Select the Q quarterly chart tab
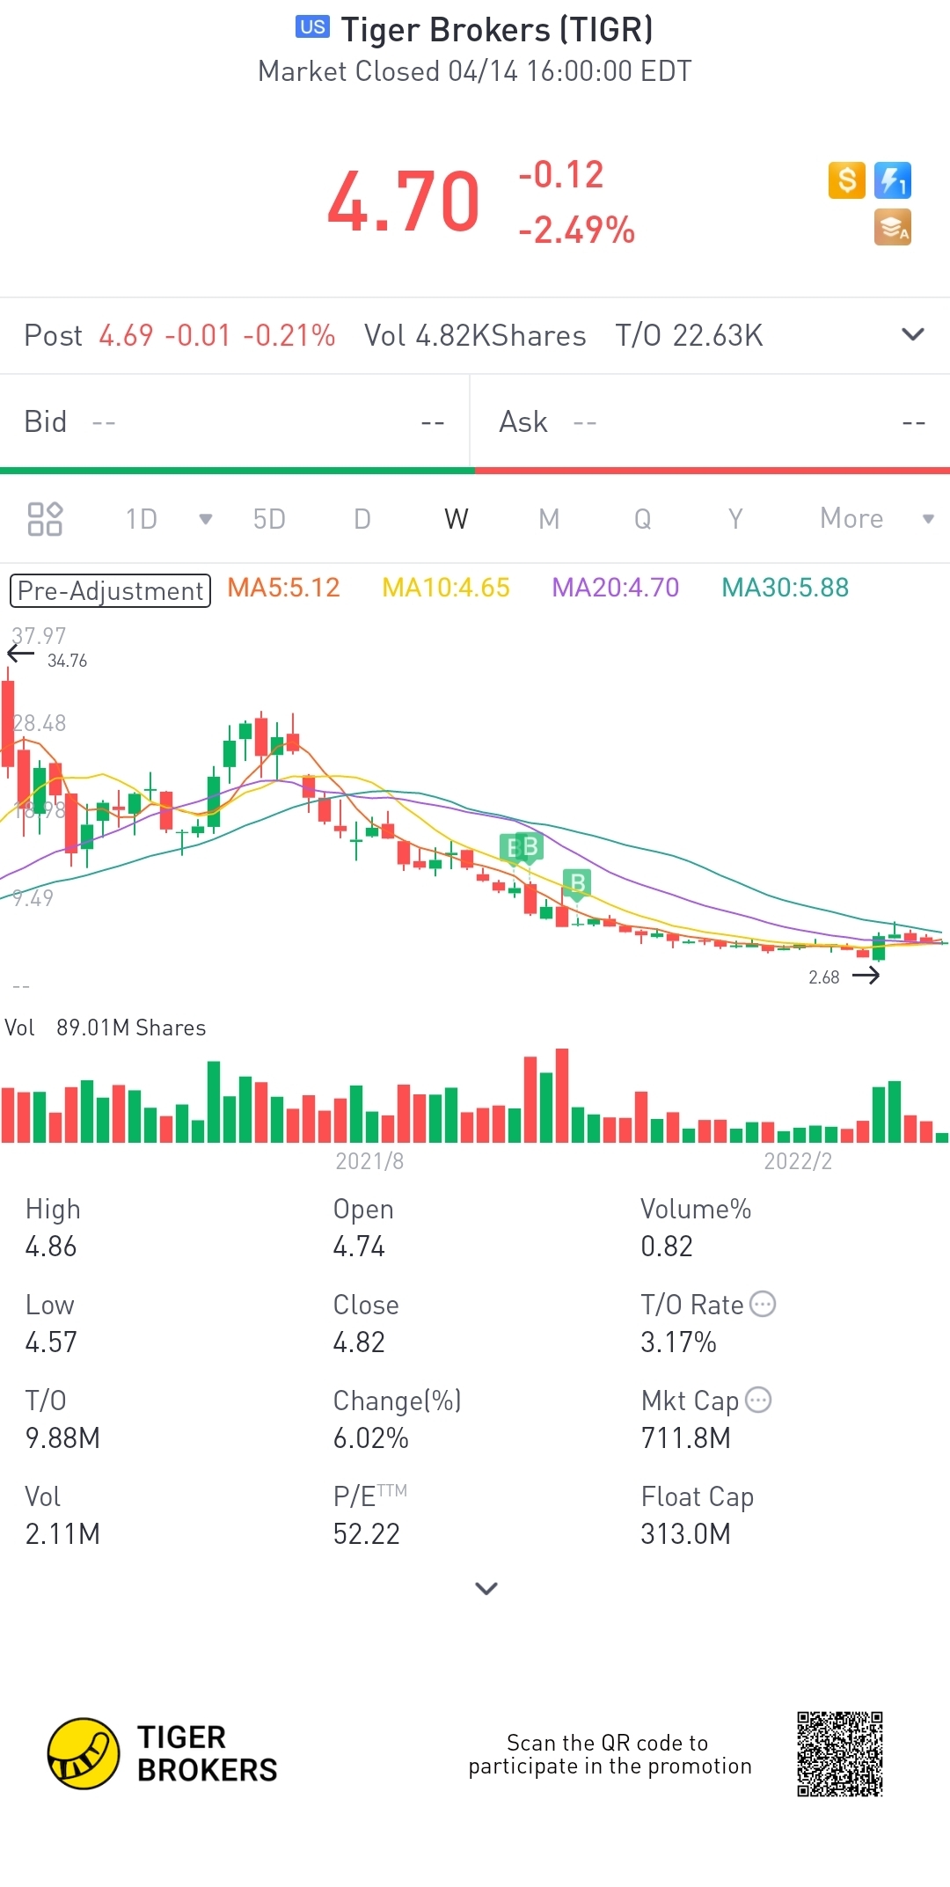This screenshot has height=1887, width=950. pos(643,519)
